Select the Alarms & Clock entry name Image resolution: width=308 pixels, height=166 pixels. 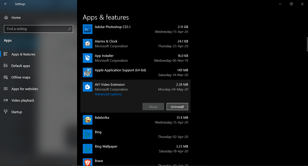(106, 41)
